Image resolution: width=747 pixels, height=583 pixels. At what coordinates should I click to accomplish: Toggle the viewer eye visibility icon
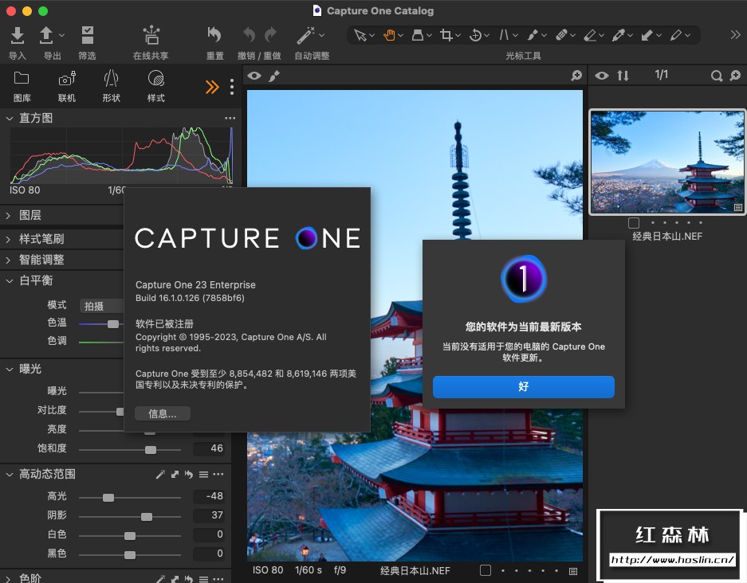(254, 76)
